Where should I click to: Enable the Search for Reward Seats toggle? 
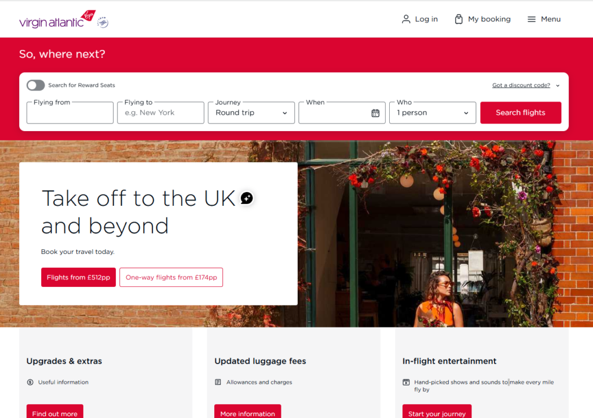pyautogui.click(x=35, y=85)
